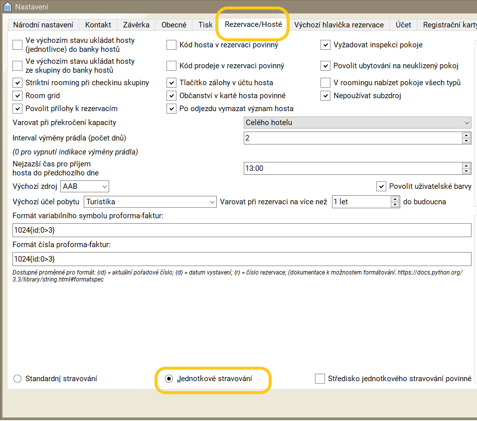Viewport: 477px width, 421px height.
Task: Enable 'V roomingu nabízet pokoje všech typů'
Action: click(325, 83)
